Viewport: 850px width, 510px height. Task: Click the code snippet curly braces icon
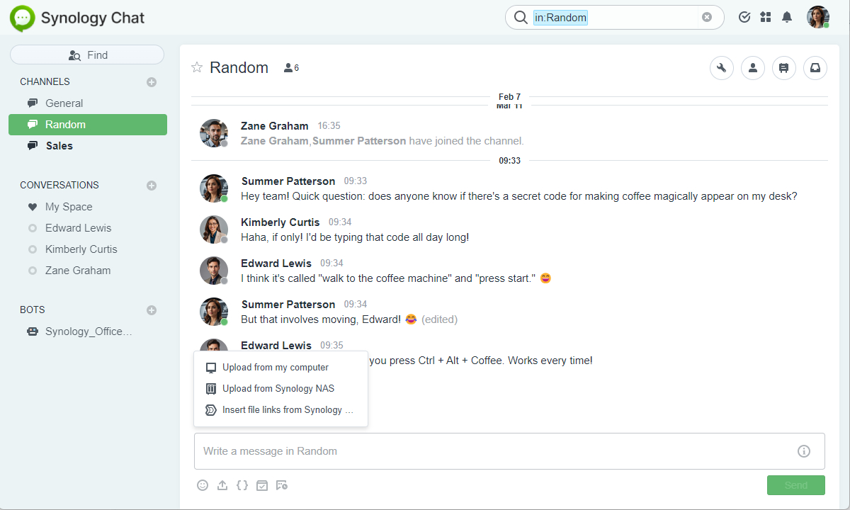coord(242,485)
